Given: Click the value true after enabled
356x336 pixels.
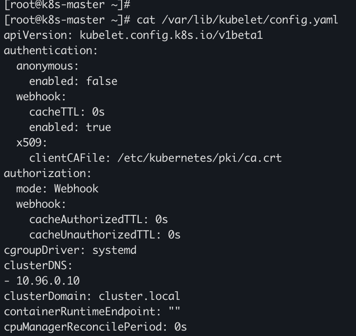Looking at the screenshot, I should tap(98, 127).
